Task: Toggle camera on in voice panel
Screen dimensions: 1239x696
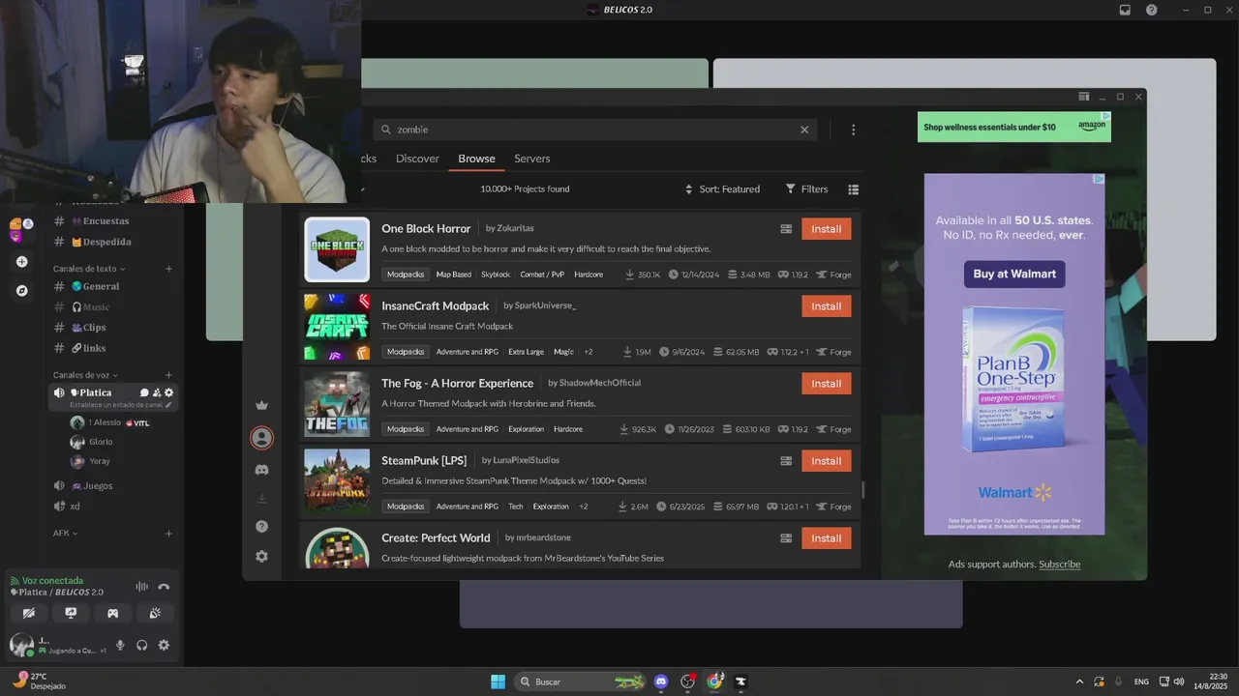Action: (28, 613)
